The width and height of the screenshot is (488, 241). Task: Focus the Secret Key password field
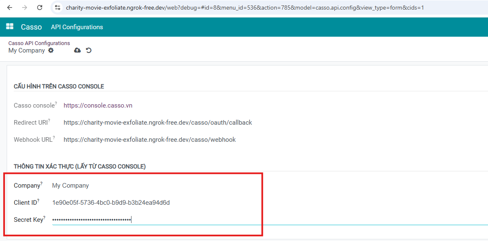[x=270, y=220]
